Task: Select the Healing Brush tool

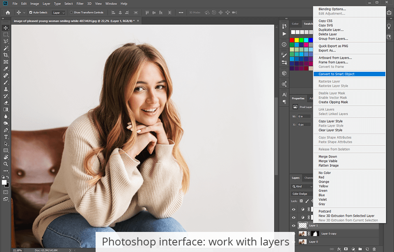Action: click(6, 75)
